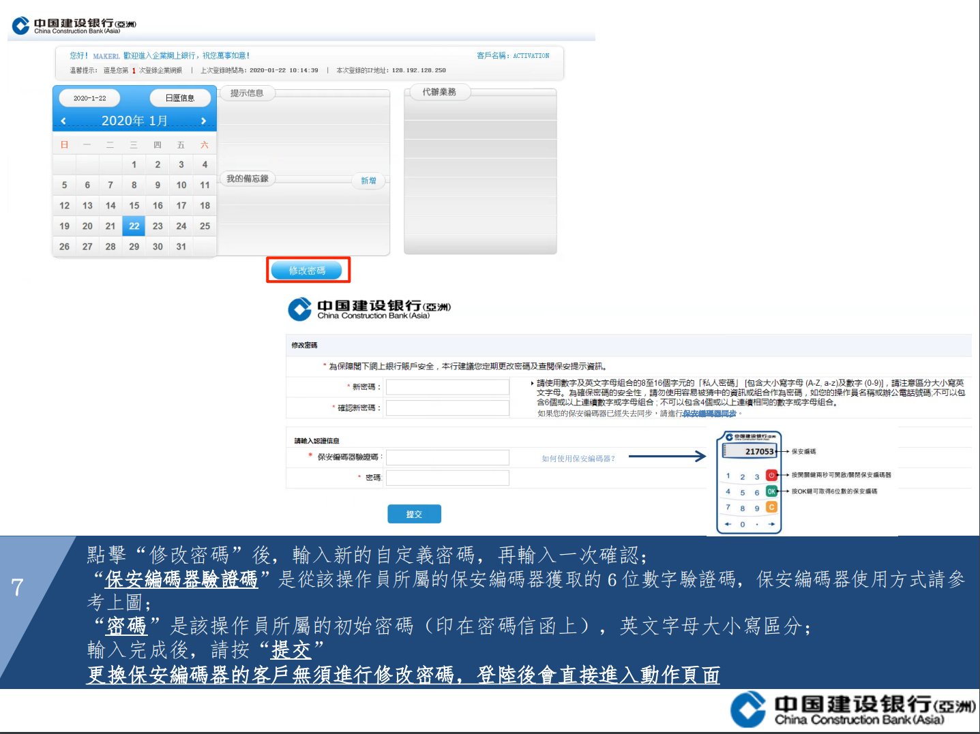Click last login time 2020-01-22 10:14:39

point(284,70)
